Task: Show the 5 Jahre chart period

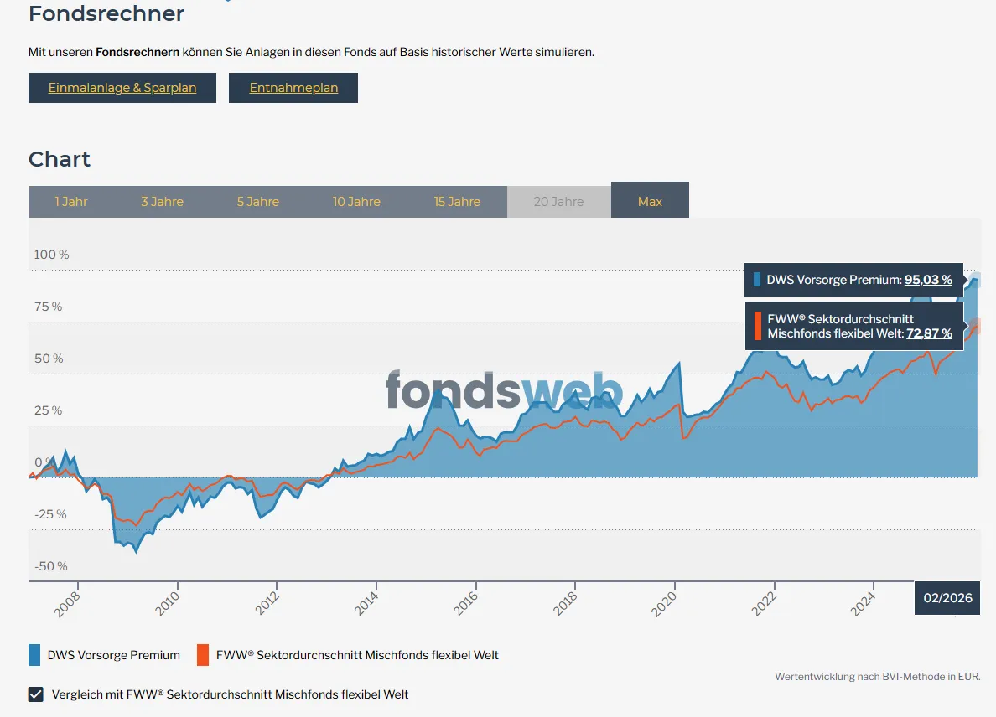Action: point(257,201)
